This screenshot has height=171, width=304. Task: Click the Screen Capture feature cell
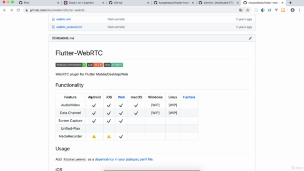[x=70, y=121]
